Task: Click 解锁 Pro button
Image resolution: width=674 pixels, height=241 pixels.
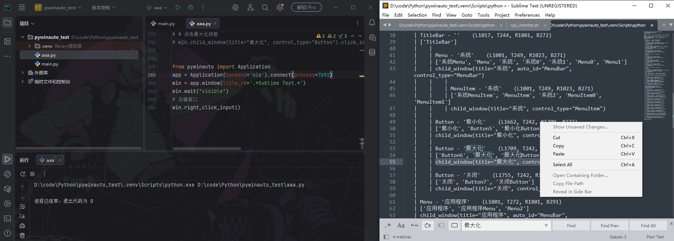Action: (306, 7)
